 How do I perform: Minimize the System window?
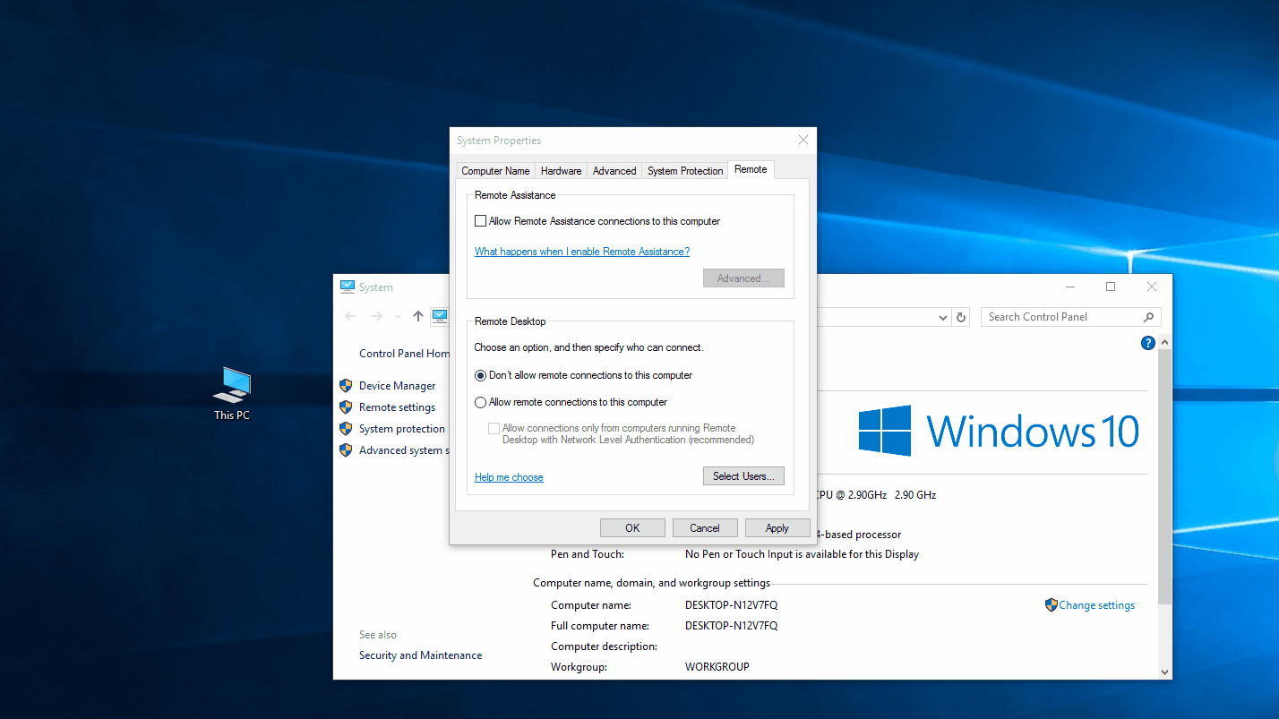click(x=1070, y=287)
